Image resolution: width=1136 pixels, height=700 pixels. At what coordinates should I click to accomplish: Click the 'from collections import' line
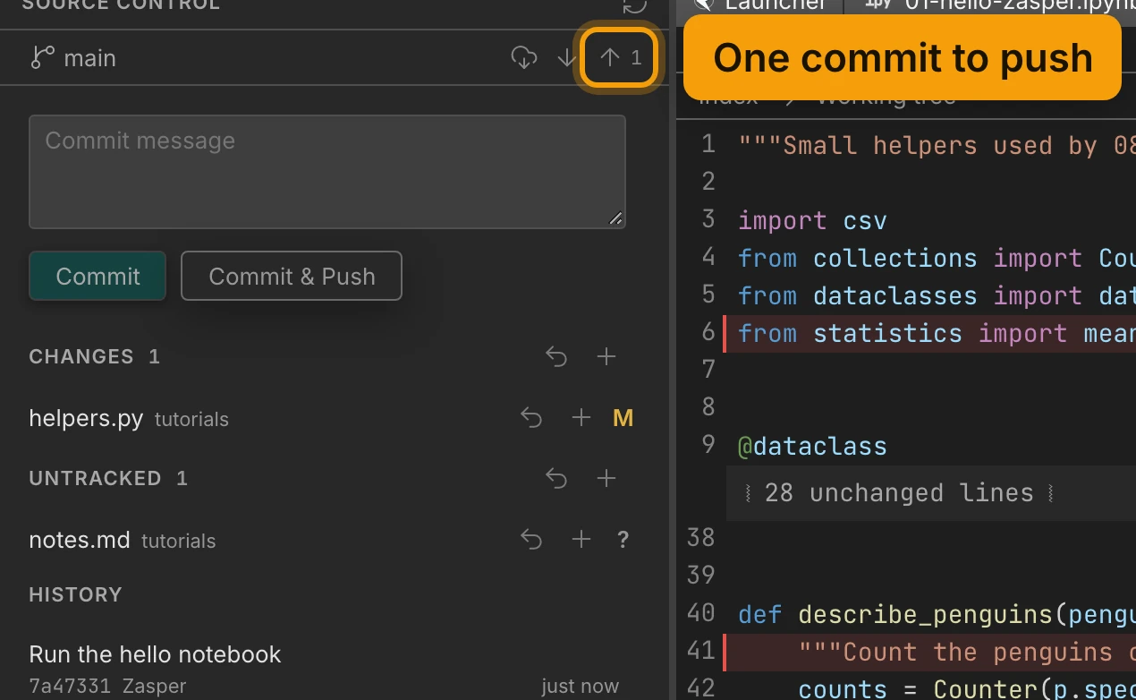coord(937,258)
